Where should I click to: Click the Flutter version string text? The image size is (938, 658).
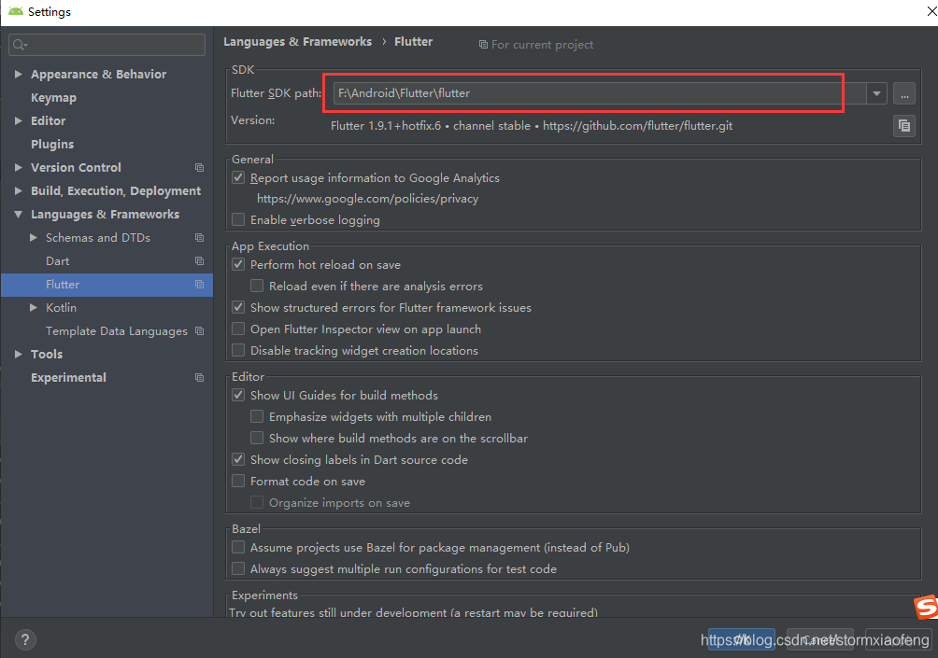point(532,126)
